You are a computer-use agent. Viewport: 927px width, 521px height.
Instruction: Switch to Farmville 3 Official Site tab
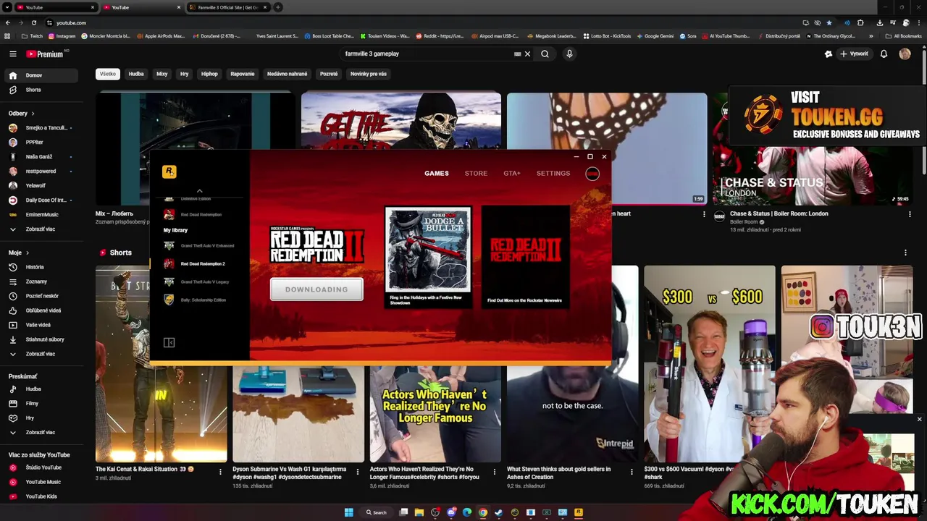click(x=227, y=7)
